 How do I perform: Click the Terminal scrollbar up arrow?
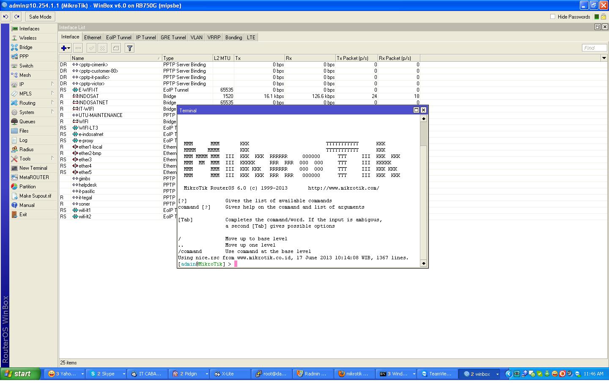(423, 119)
